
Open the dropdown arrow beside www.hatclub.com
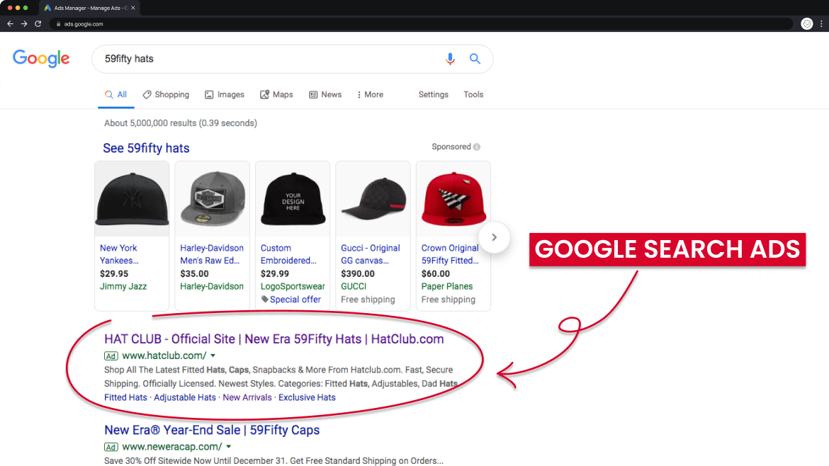[212, 356]
